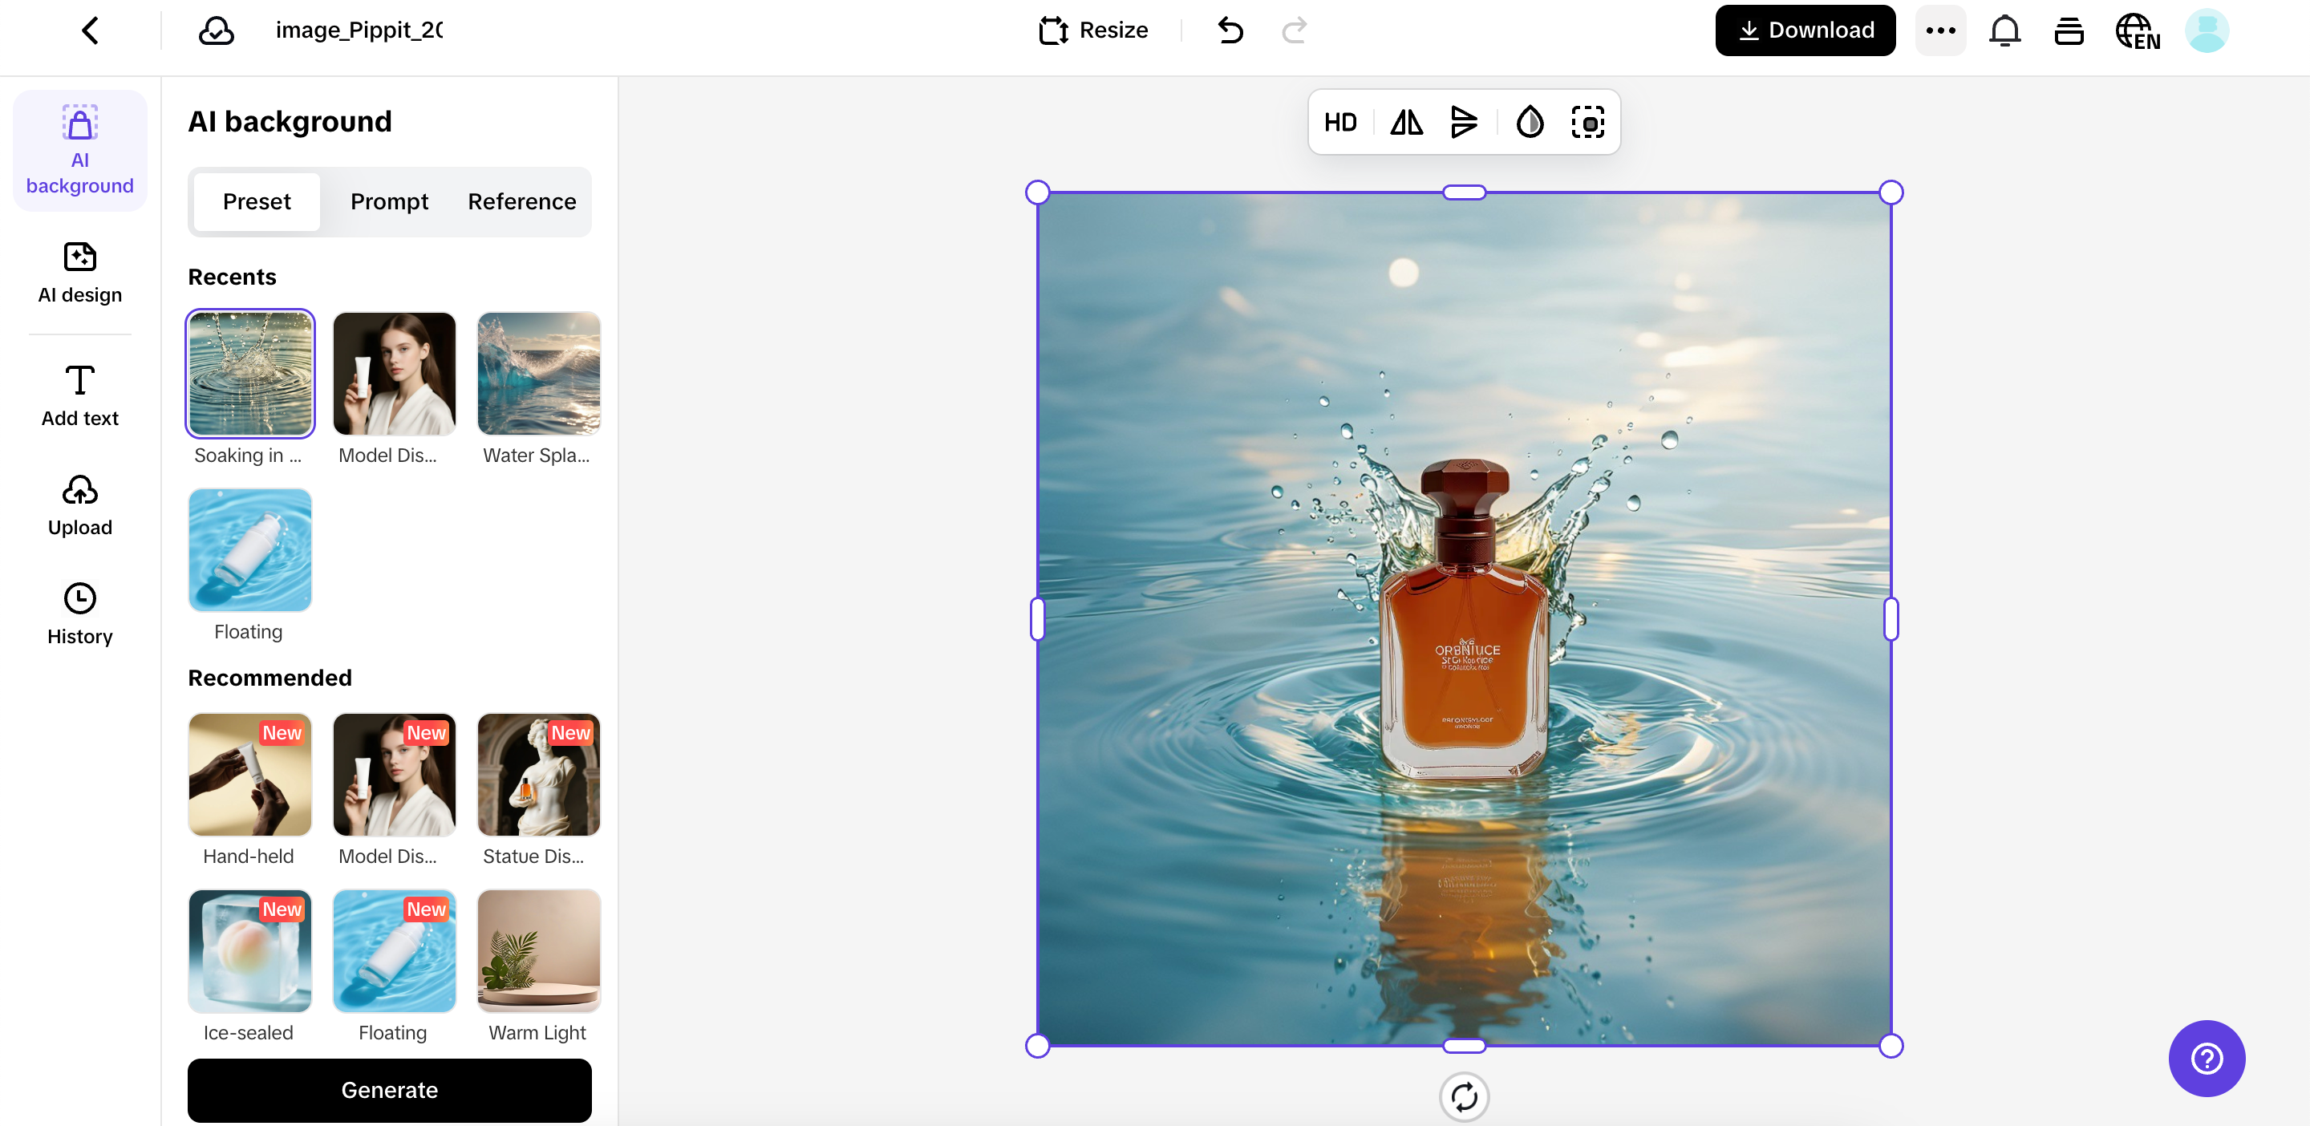Select the Add text tool
Image resolution: width=2310 pixels, height=1126 pixels.
(80, 396)
